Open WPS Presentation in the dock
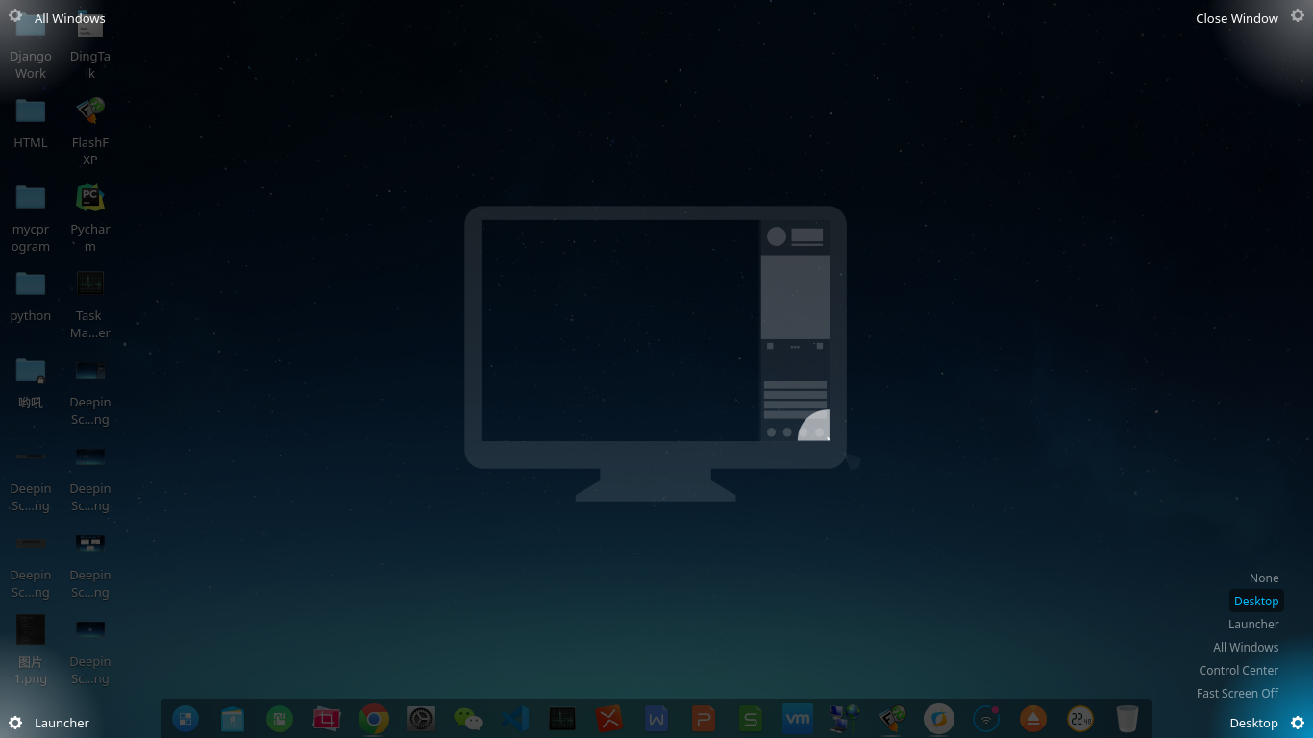The width and height of the screenshot is (1313, 738). [704, 719]
